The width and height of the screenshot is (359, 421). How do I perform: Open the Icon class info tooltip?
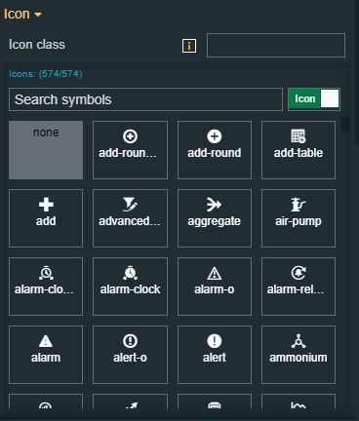(189, 46)
